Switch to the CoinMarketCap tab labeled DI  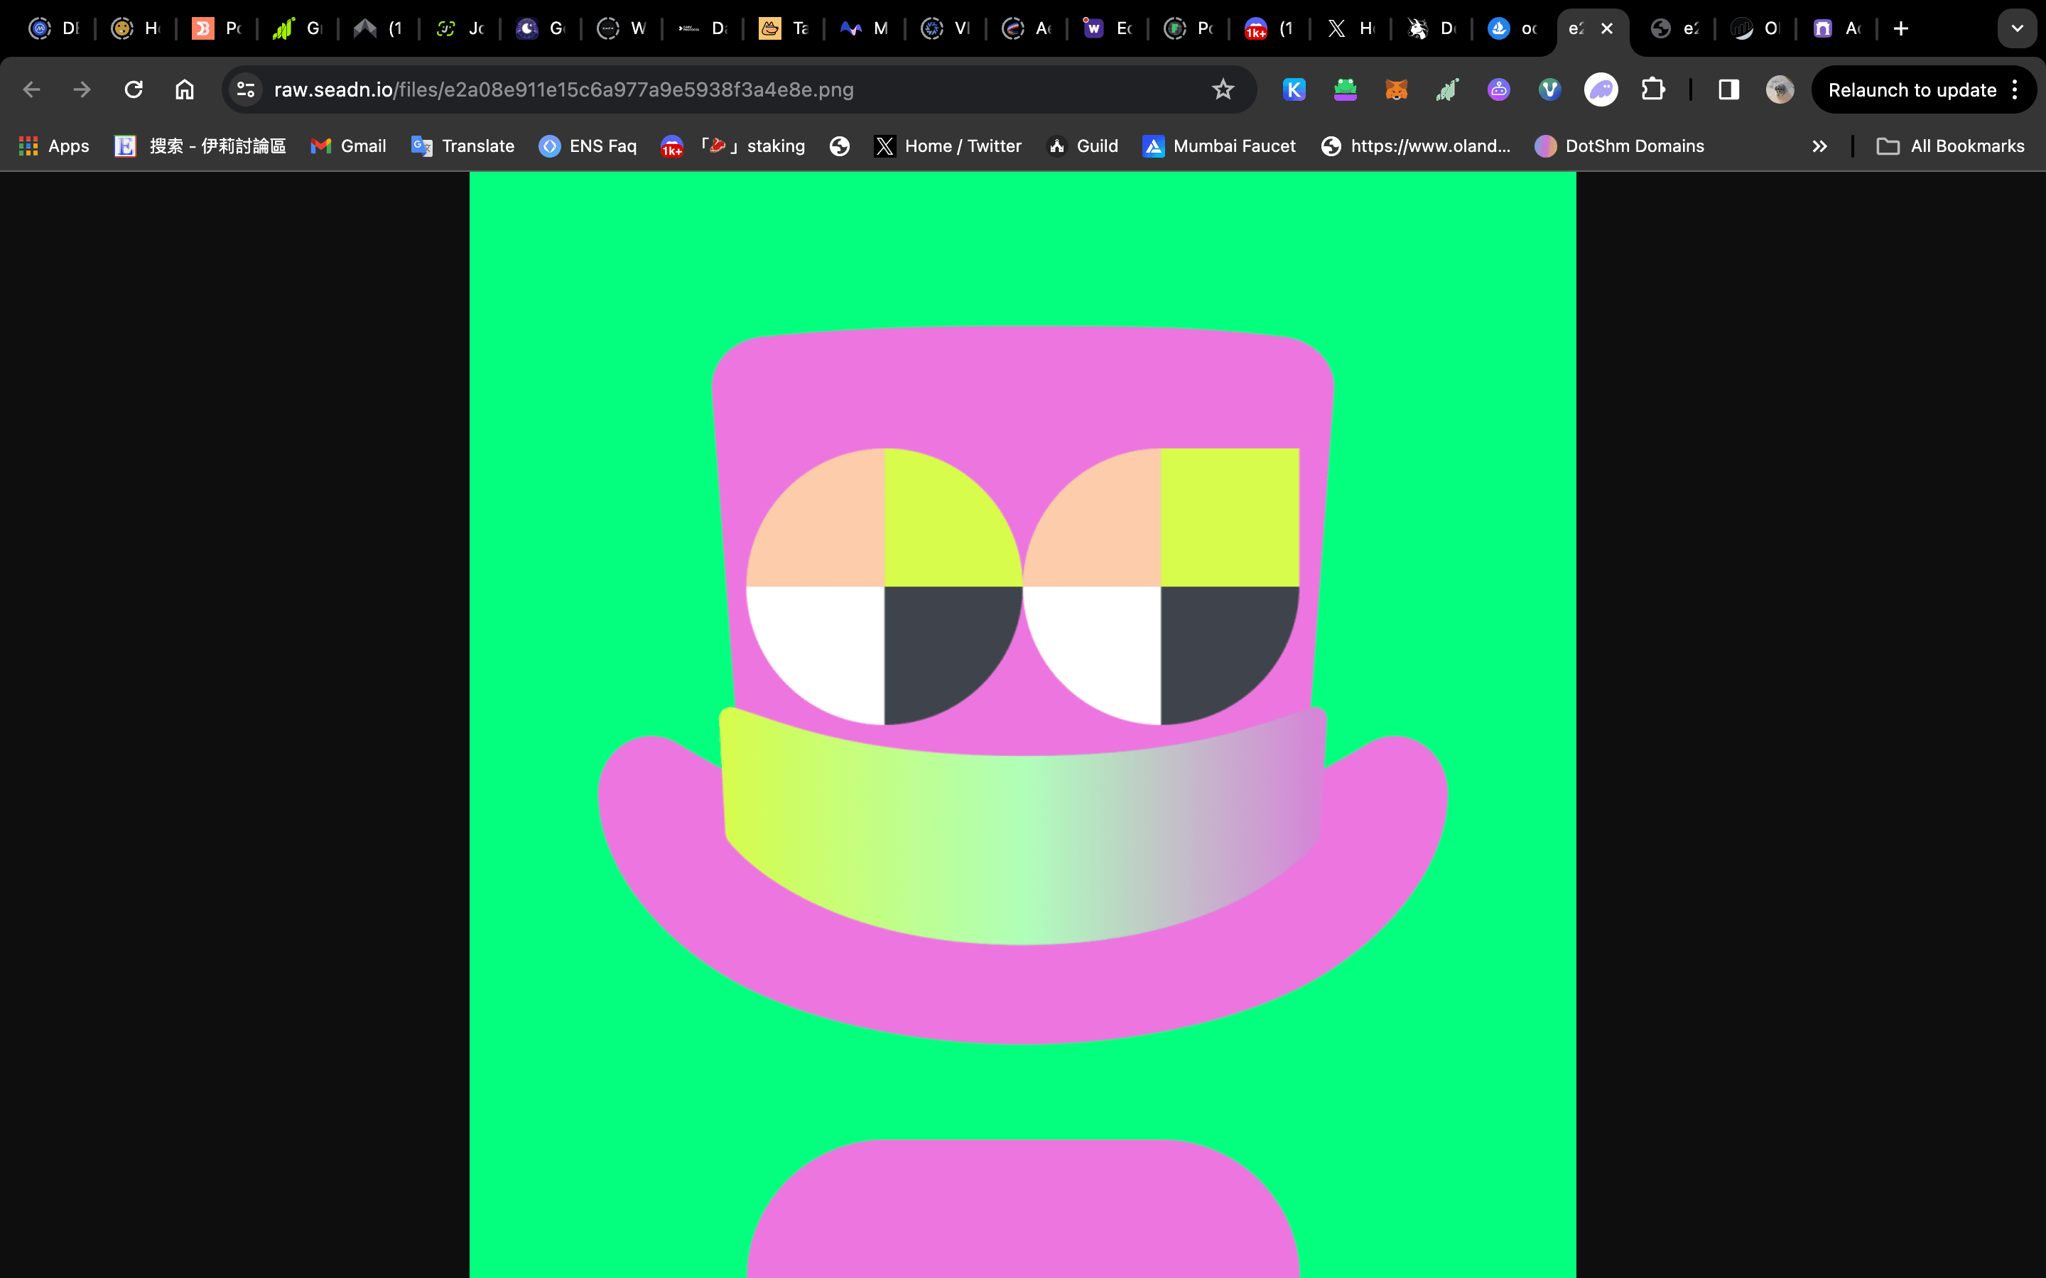click(54, 28)
